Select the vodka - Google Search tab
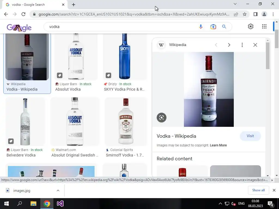 point(35,5)
